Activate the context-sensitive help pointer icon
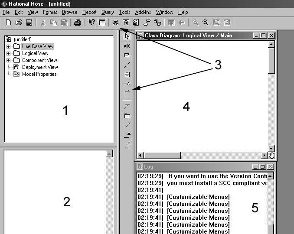The width and height of the screenshot is (294, 234). coord(91,22)
